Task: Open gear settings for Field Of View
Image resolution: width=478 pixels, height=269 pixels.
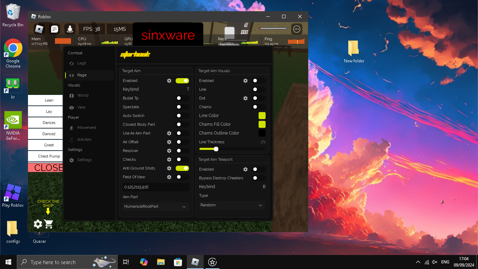Action: [169, 177]
